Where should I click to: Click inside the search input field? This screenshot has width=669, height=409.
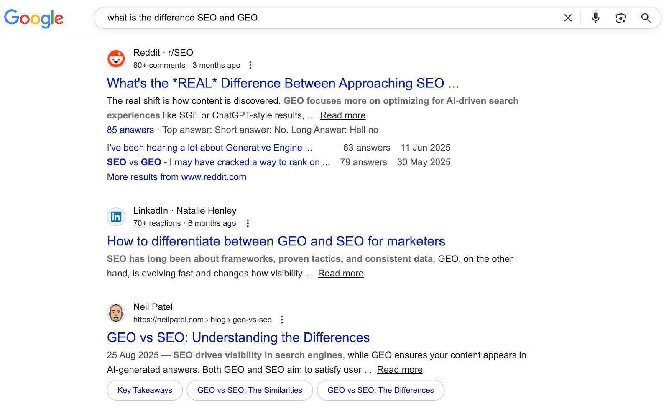(x=326, y=18)
